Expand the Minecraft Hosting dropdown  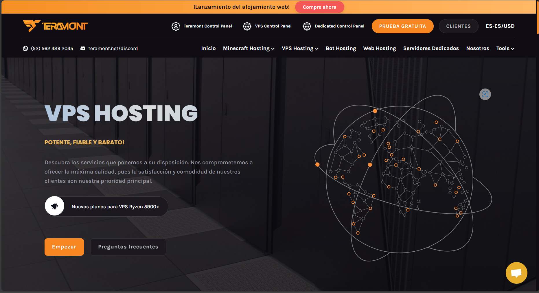click(249, 48)
